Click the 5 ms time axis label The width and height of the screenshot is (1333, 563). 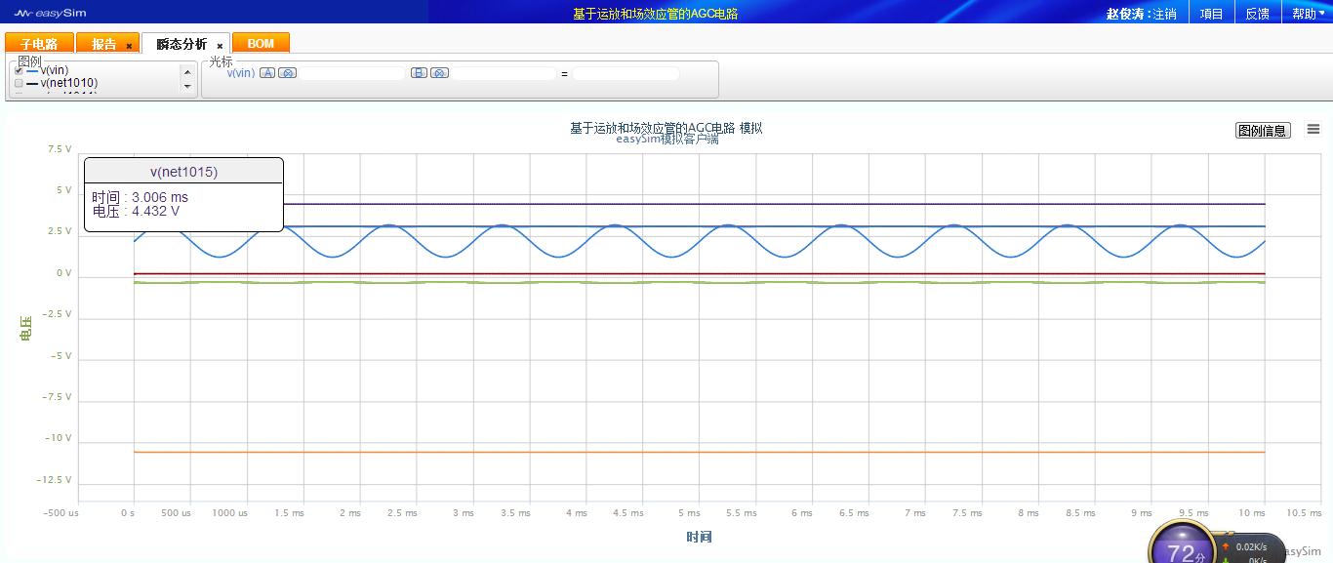[x=689, y=513]
